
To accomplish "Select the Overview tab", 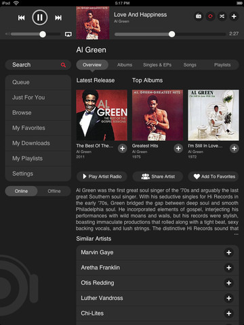I will pos(92,65).
